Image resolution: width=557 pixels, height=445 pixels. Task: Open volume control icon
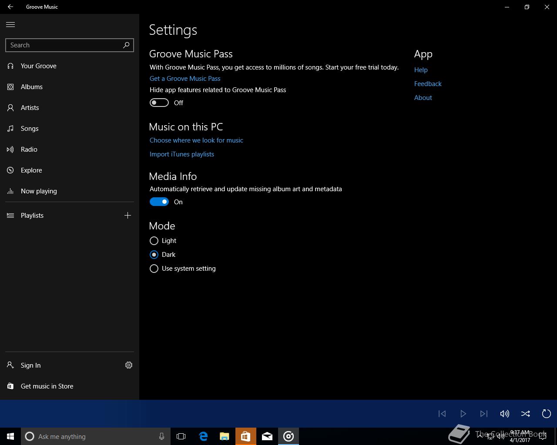[505, 414]
